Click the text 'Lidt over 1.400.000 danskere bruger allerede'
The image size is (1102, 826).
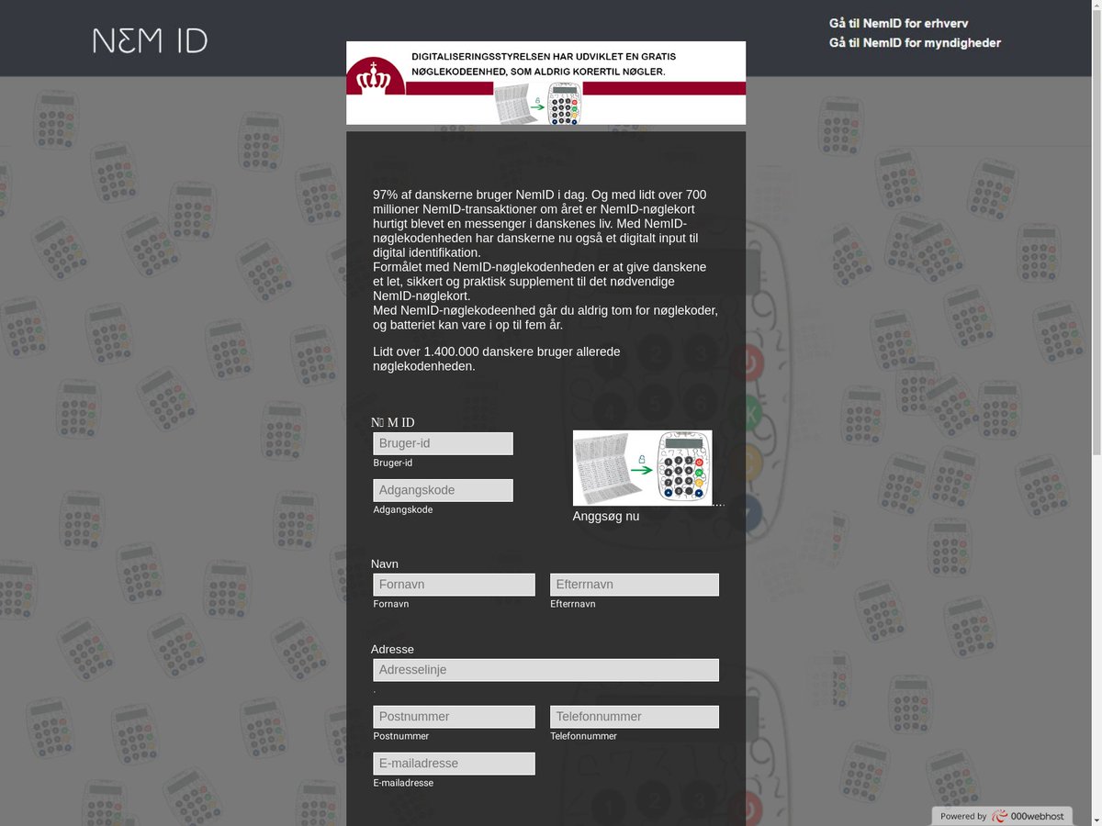[x=497, y=352]
